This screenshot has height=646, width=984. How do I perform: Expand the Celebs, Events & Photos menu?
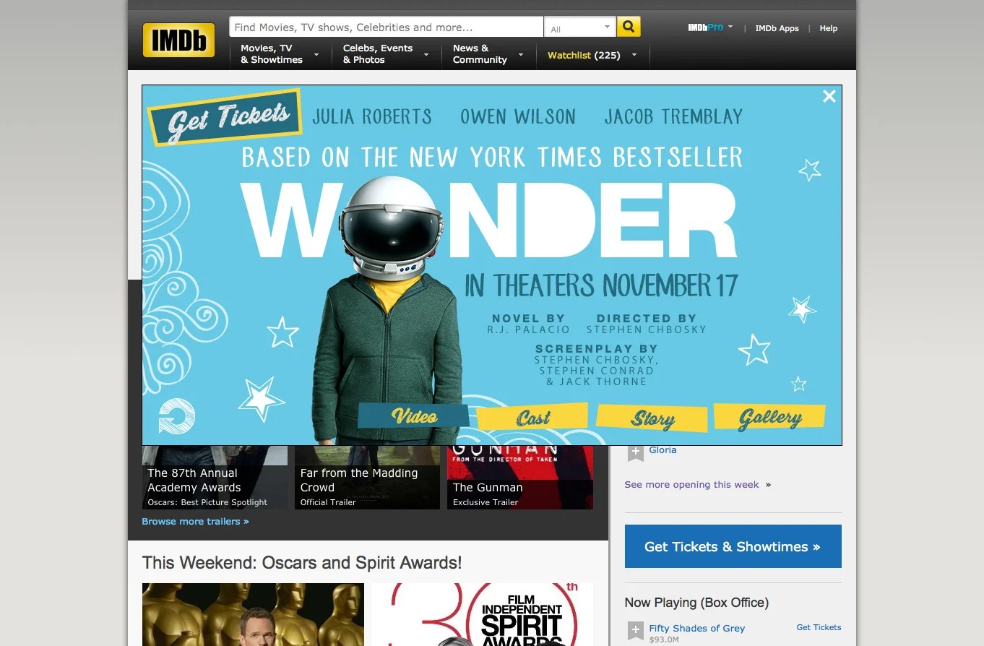click(387, 54)
